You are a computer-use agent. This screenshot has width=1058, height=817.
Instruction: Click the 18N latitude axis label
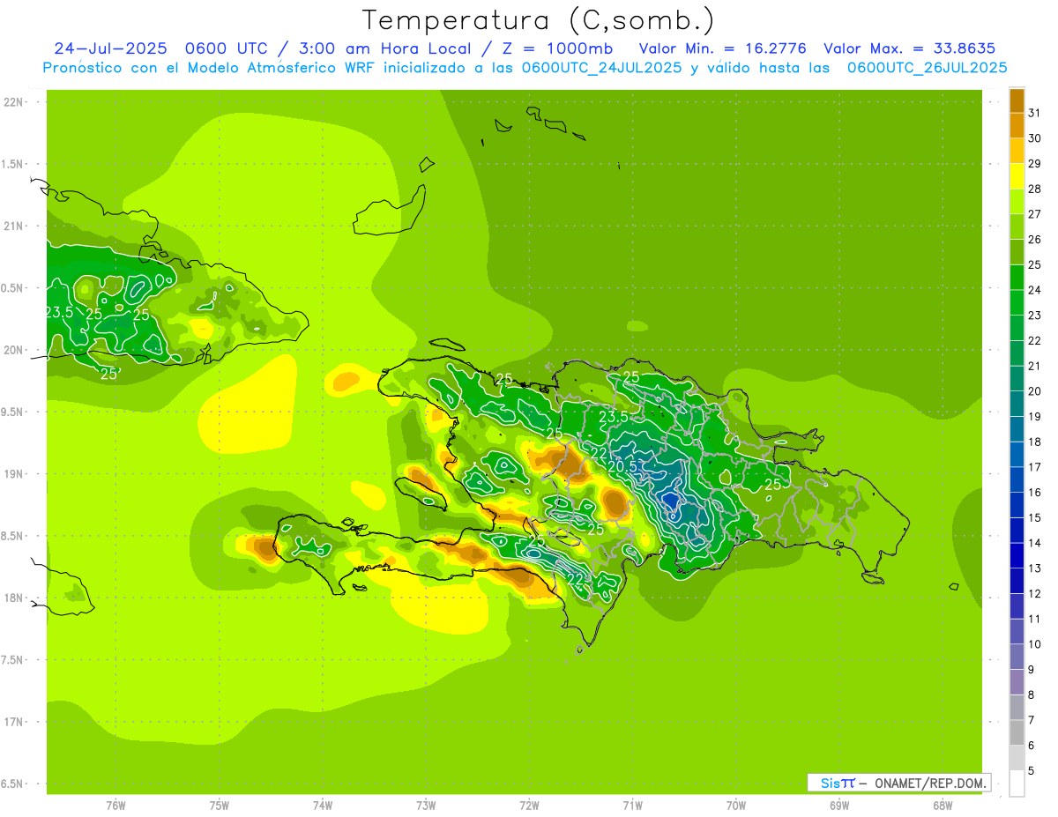(x=14, y=598)
